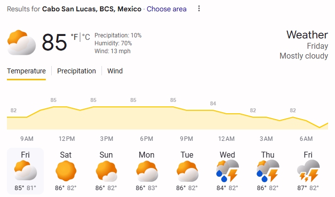335x197 pixels.
Task: Select the Temperature tab
Action: click(26, 71)
